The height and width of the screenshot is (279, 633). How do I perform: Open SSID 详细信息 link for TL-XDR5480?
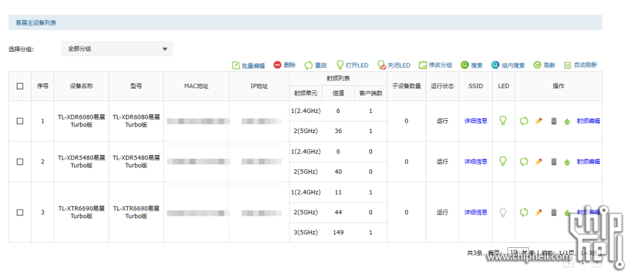coord(475,161)
